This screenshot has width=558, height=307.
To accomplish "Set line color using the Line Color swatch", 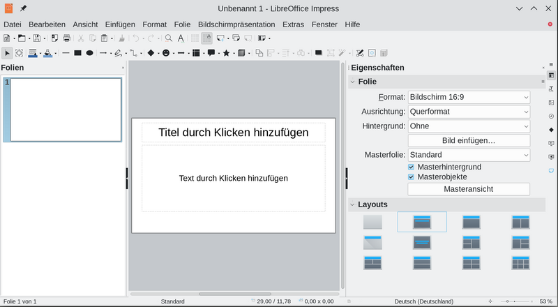I will [x=33, y=53].
